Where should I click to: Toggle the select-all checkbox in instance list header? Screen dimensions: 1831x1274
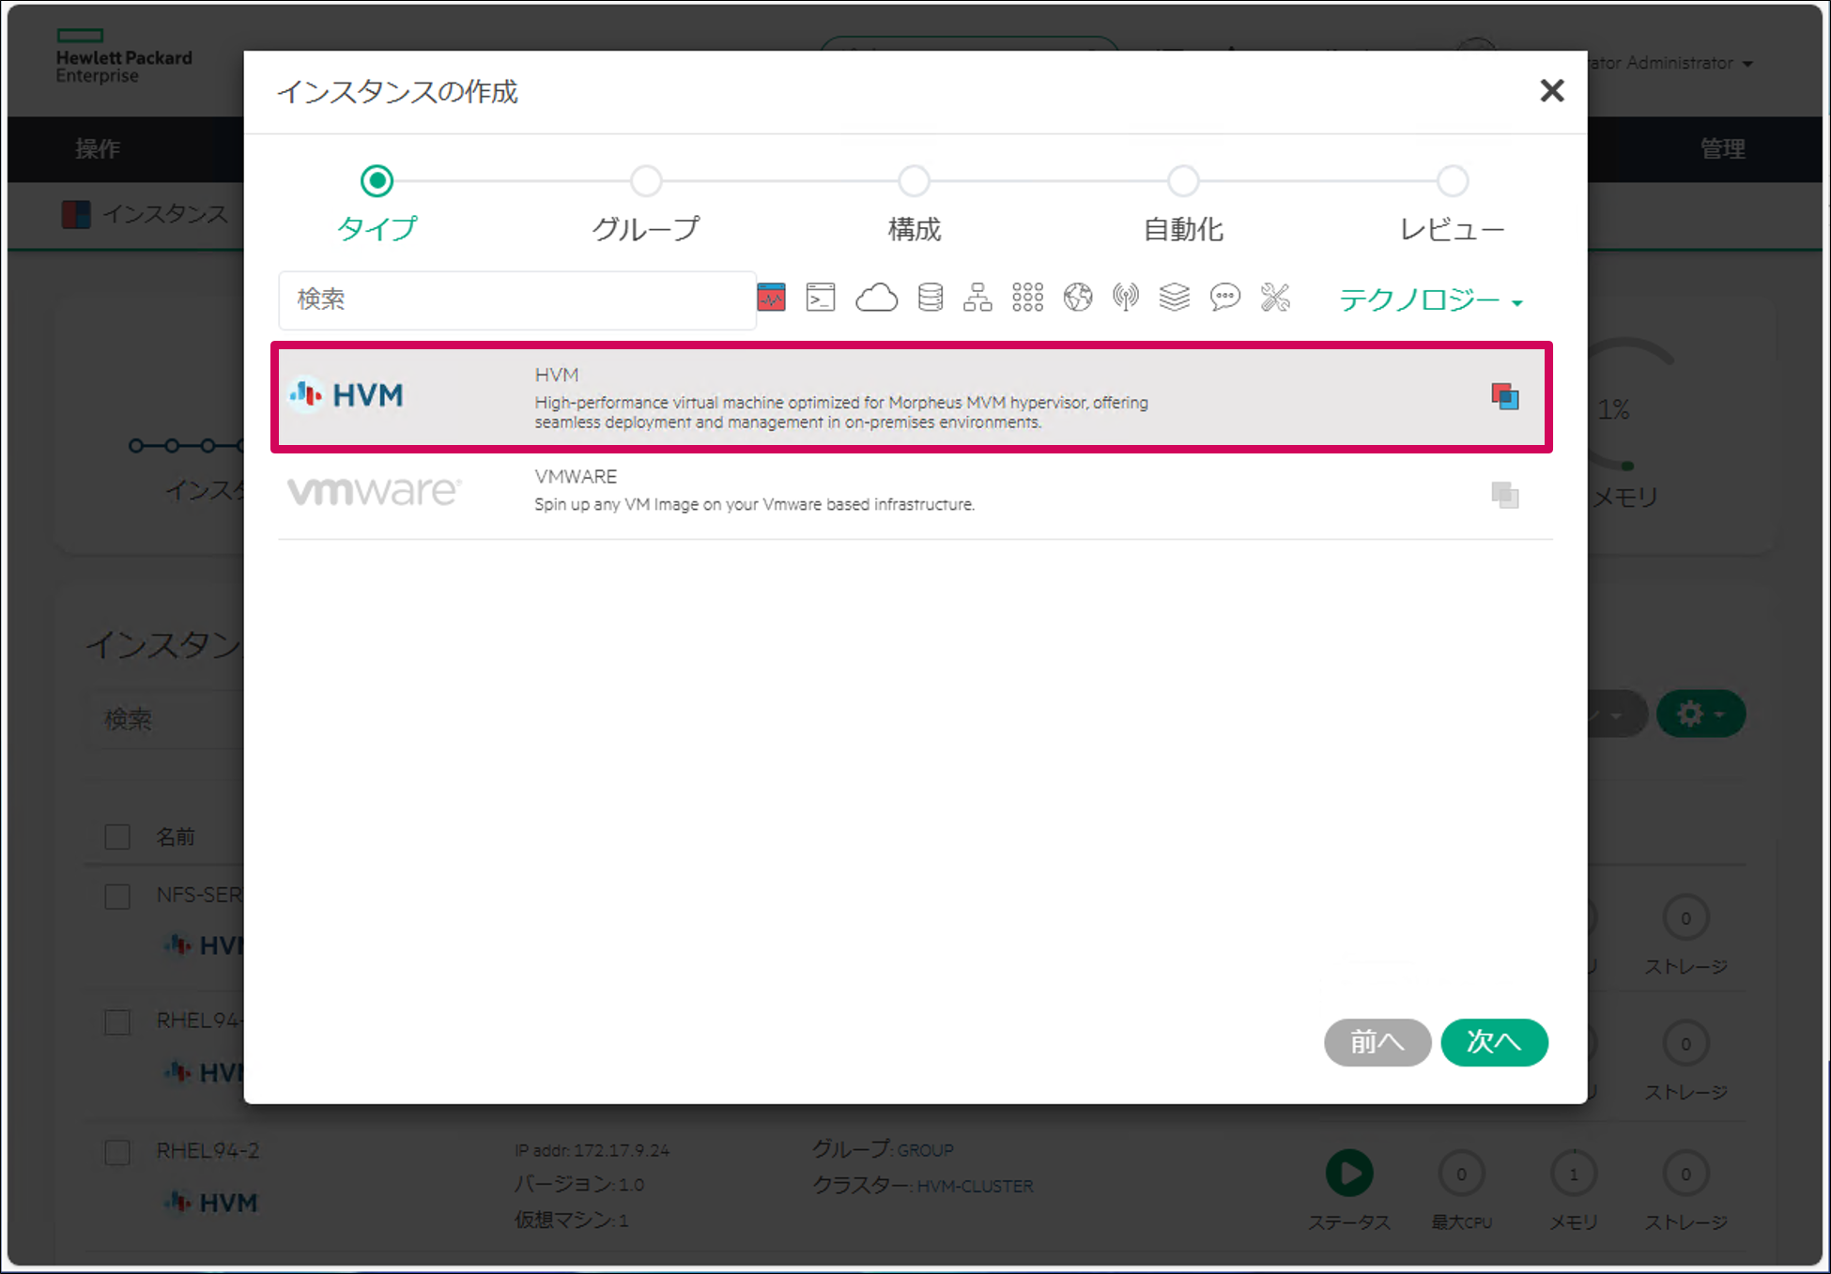pos(117,836)
